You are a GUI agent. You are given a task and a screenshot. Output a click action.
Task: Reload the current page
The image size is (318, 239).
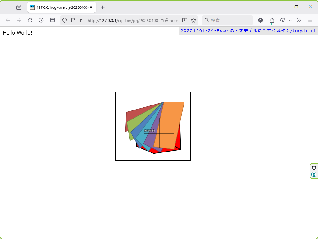(30, 20)
